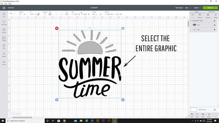Click the lock proportions handle on selection
Image resolution: width=219 pixels, height=123 pixels.
tap(57, 100)
